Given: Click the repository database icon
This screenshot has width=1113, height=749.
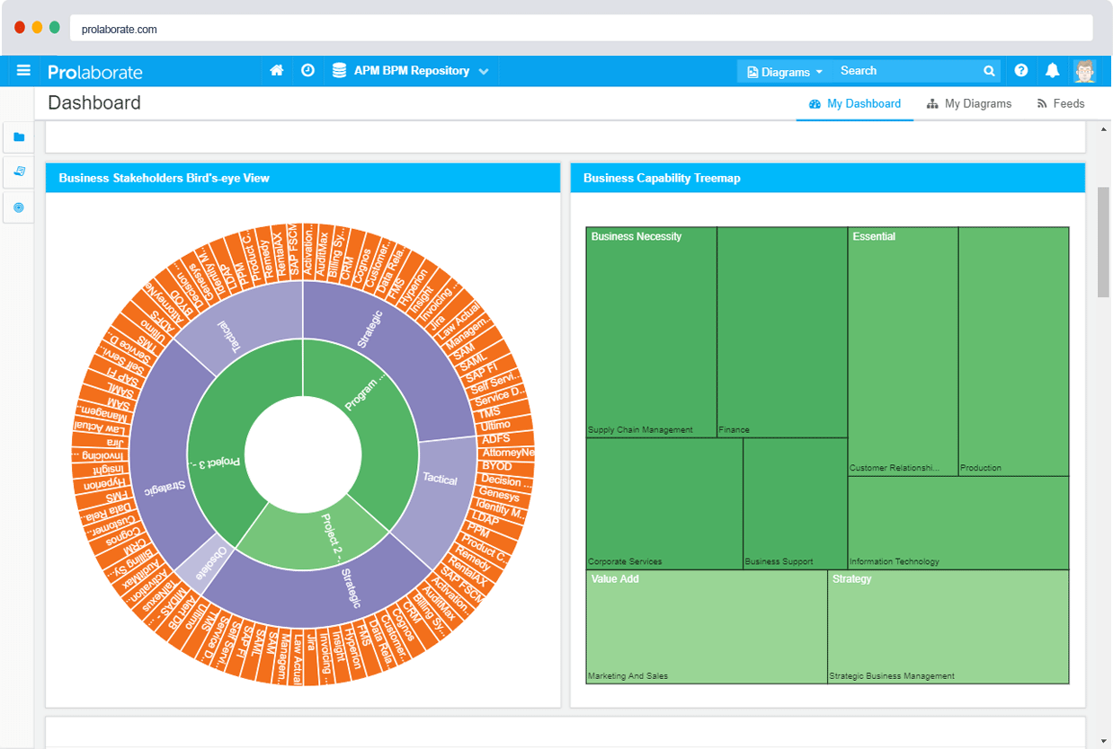Looking at the screenshot, I should 339,71.
